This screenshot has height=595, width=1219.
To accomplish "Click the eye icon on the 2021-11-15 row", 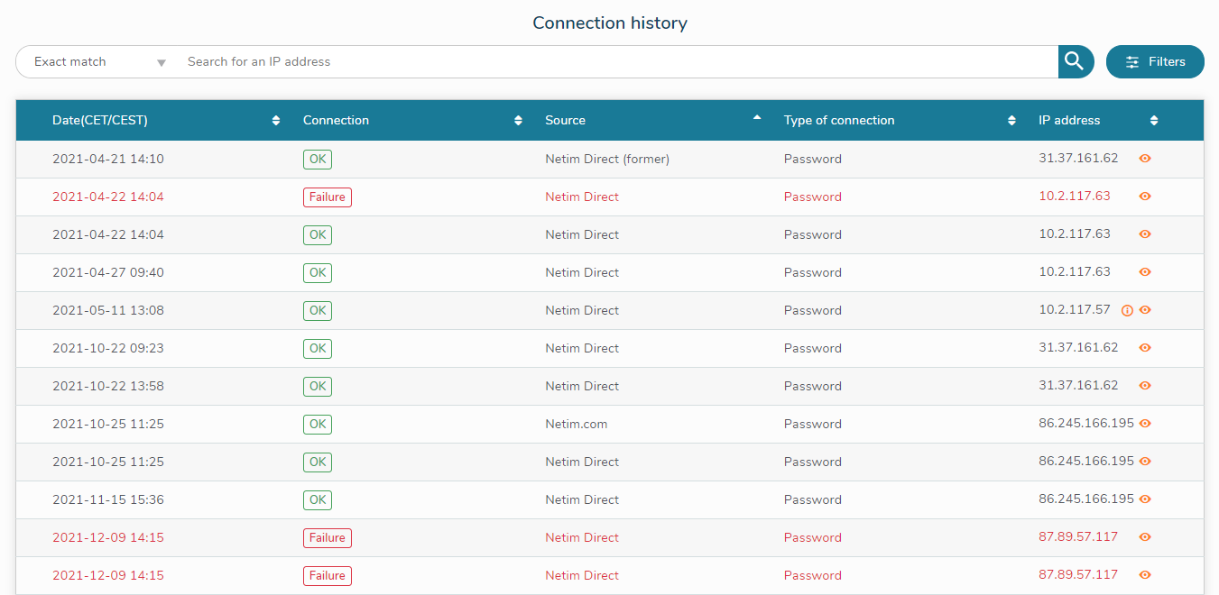I will click(x=1144, y=499).
